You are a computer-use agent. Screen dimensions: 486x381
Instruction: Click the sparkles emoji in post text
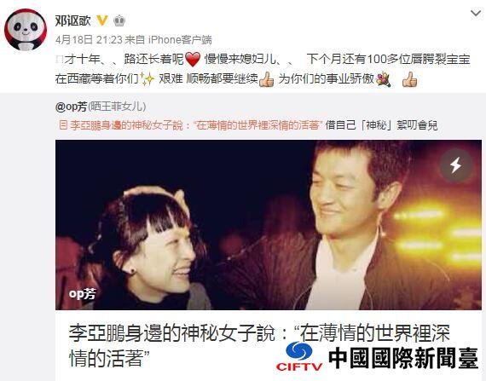click(148, 79)
